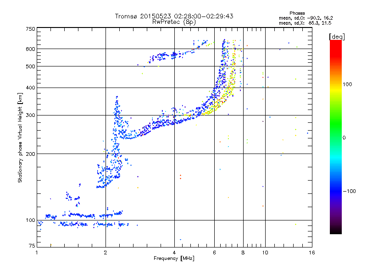Click the 'Phases' heading at top right

coord(297,13)
